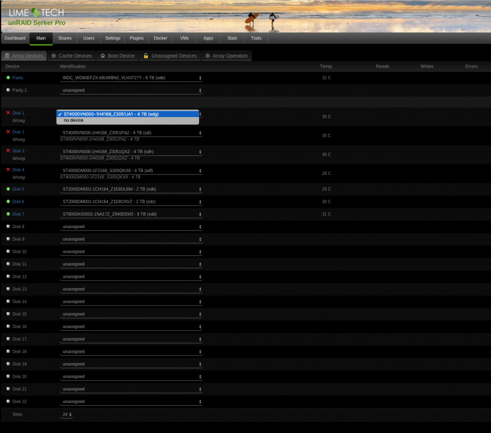Open the Disk 17 unassigned dropdown
Screen dimensions: 491x433
tap(131, 339)
